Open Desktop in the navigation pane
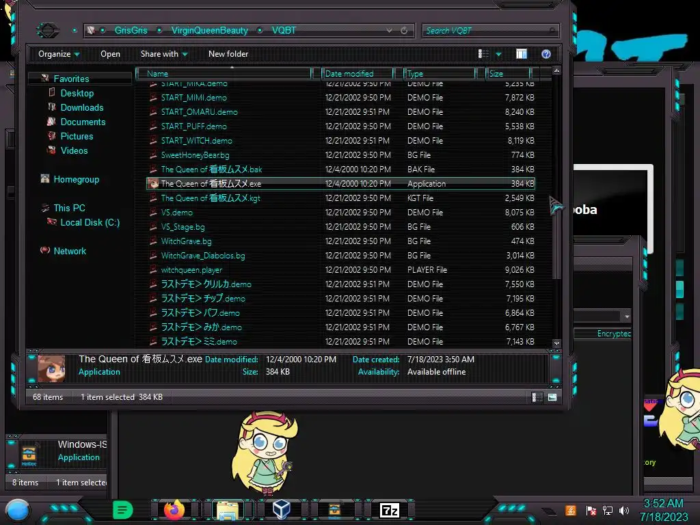 coord(77,93)
